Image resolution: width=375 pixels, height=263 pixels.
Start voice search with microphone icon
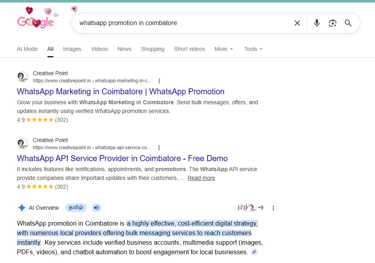pos(317,23)
